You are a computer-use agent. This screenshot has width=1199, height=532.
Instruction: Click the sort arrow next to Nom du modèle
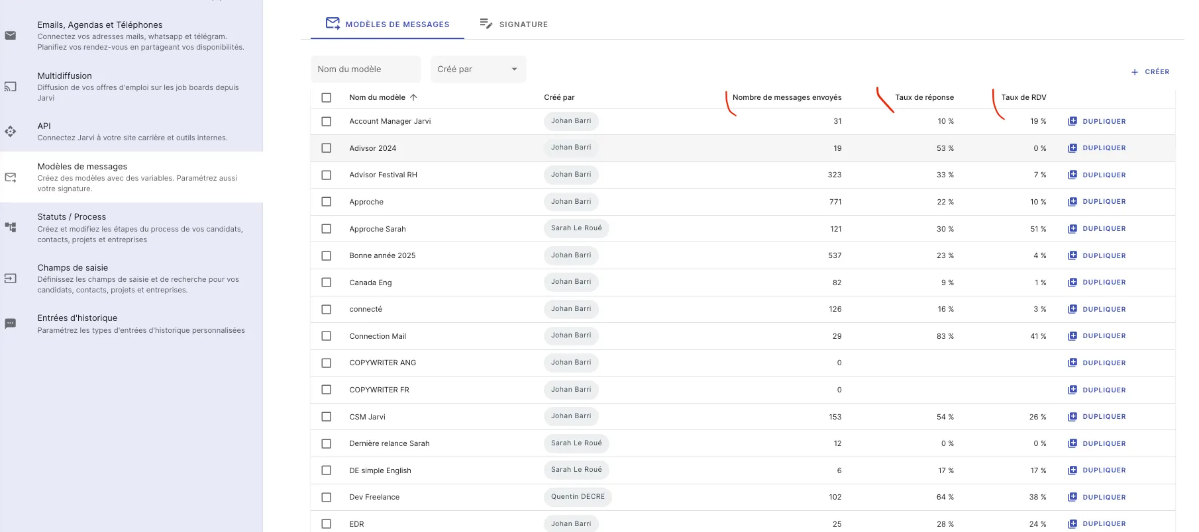[x=413, y=97]
